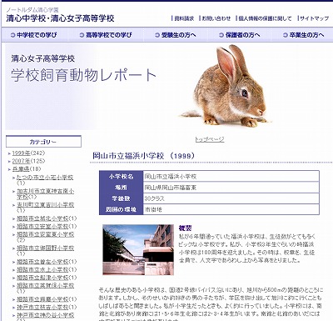Screen dimensions: 333x321
Task: Click the arrow beside 2007年
Action: pos(9,161)
